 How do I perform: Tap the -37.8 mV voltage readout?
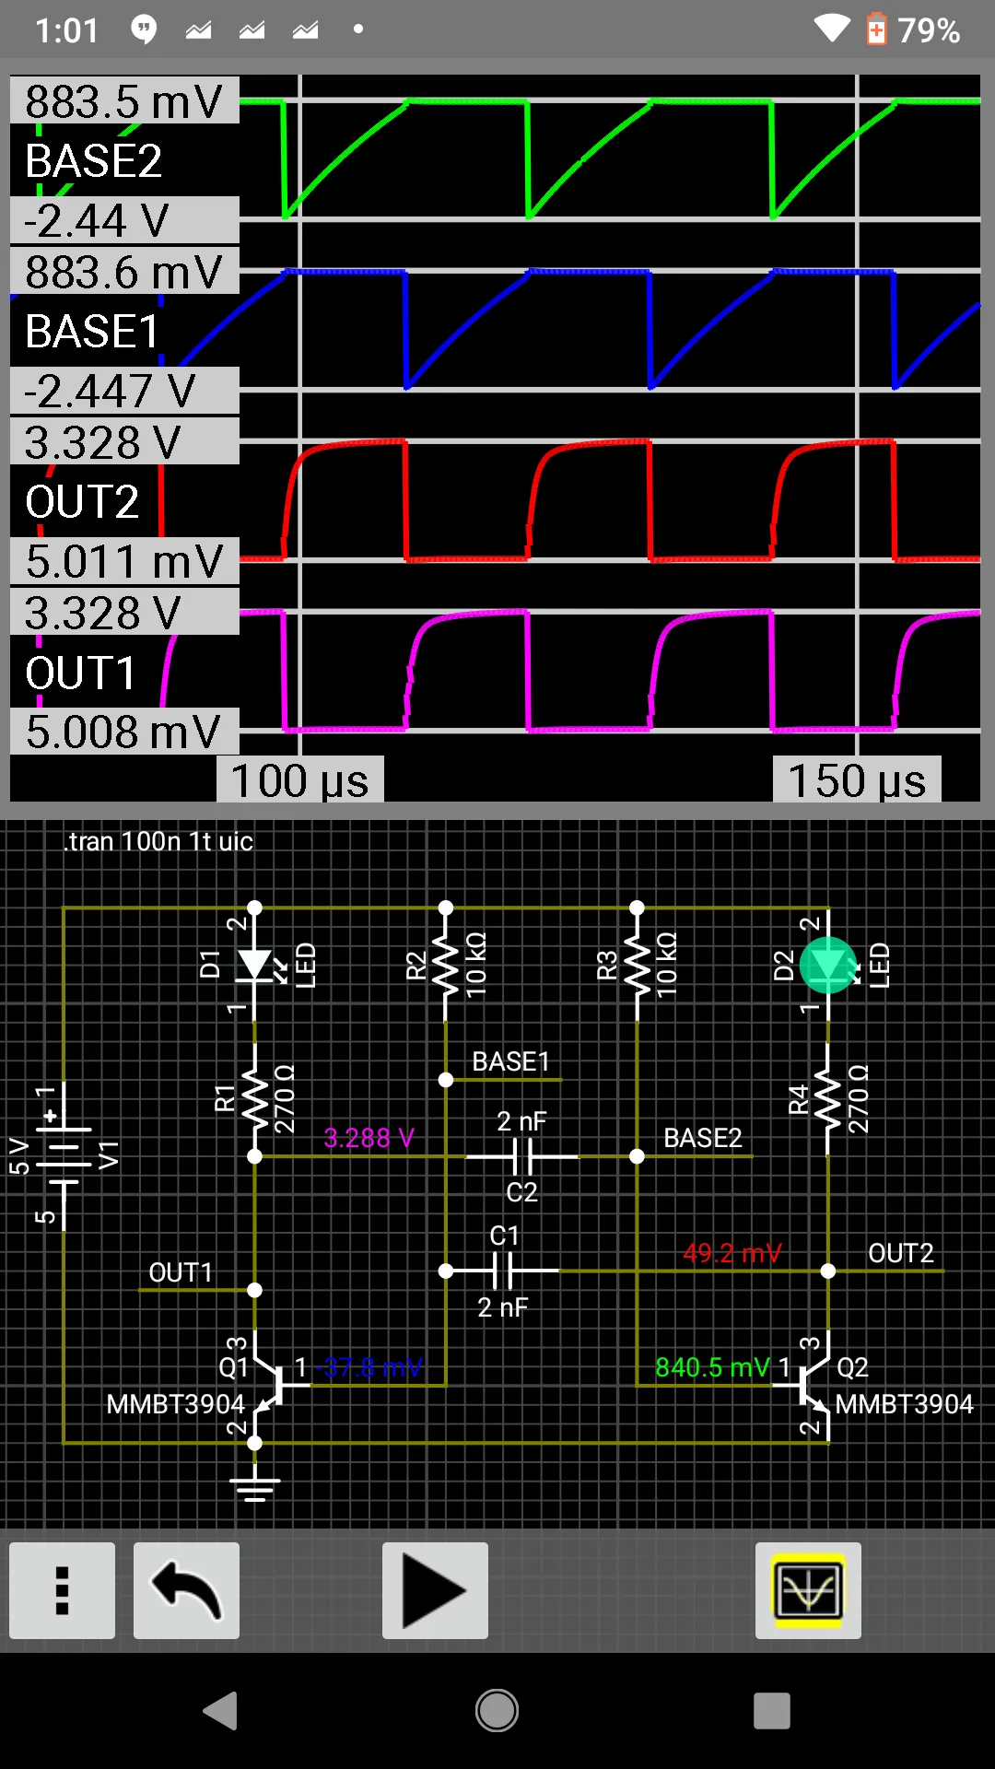tap(369, 1367)
